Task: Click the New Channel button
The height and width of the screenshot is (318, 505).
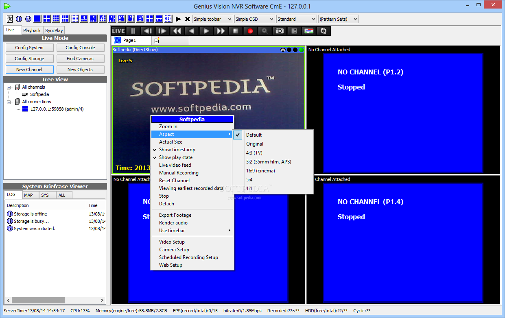Action: [30, 70]
